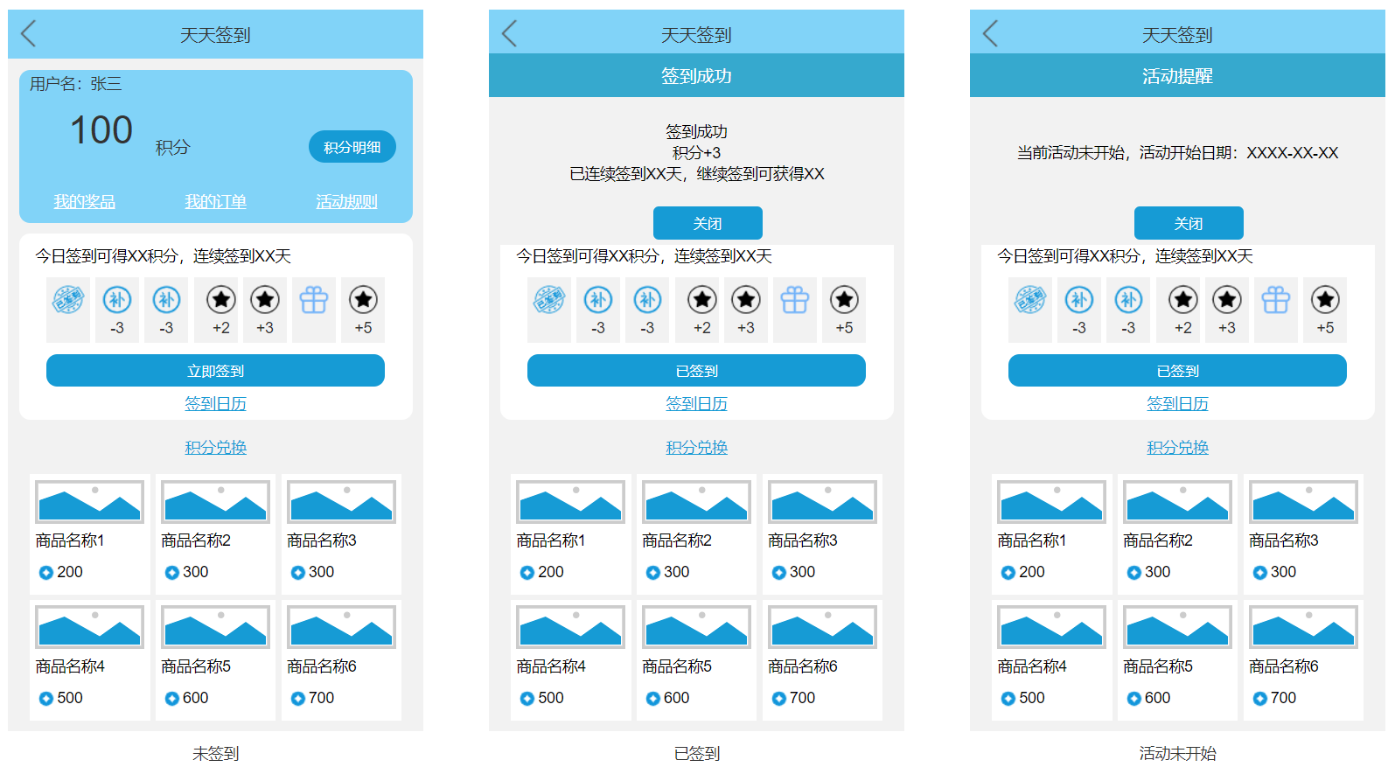This screenshot has height=774, width=1395.
Task: Click 用户名：张三 label
Action: click(76, 84)
